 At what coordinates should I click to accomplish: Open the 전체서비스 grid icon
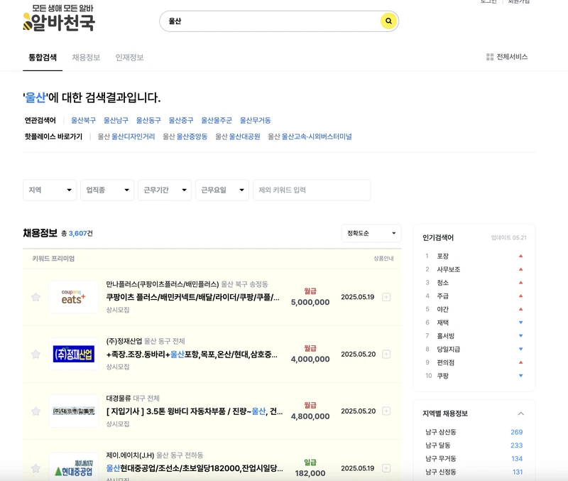489,55
